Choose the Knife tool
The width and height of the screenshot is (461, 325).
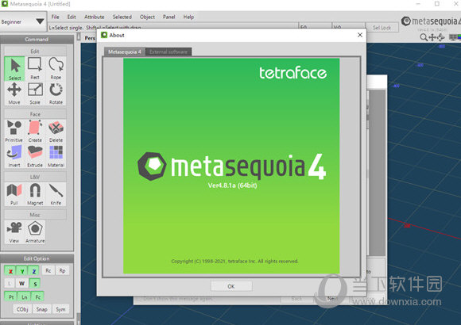[56, 194]
